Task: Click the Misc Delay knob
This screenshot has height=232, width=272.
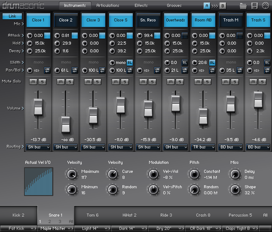Action: coord(235,174)
